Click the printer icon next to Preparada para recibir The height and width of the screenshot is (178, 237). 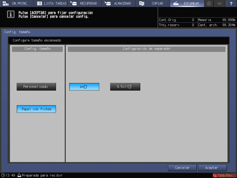pyautogui.click(x=19, y=175)
